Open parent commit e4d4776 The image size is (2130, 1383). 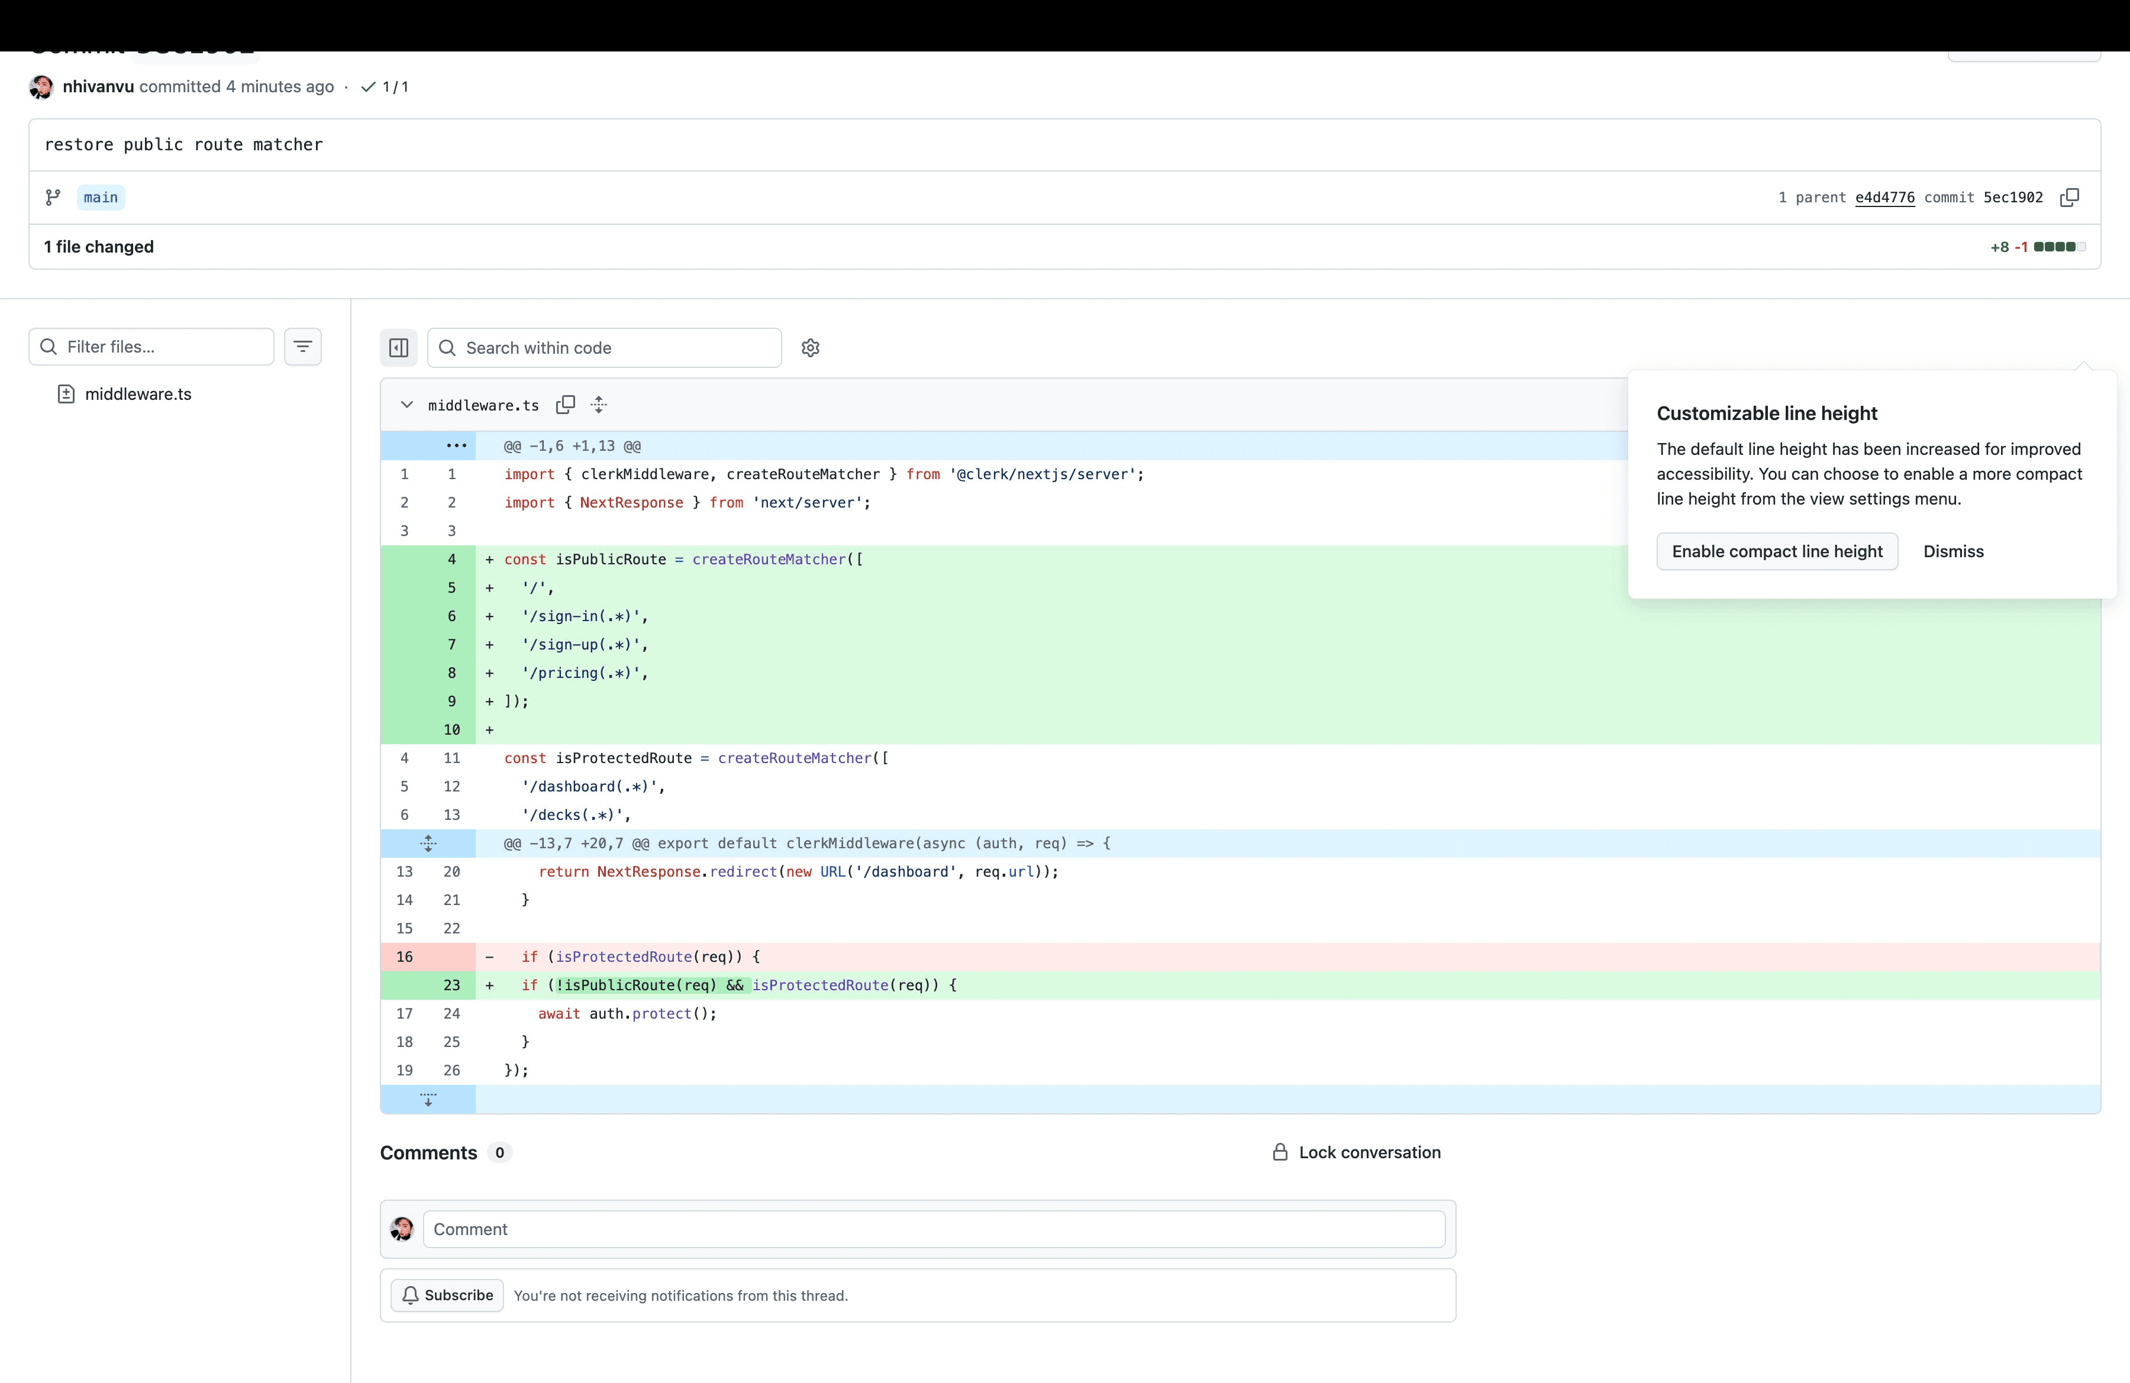tap(1885, 198)
